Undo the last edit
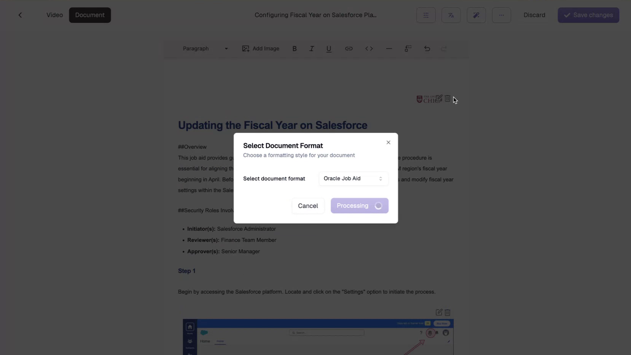Viewport: 631px width, 355px height. (x=427, y=48)
